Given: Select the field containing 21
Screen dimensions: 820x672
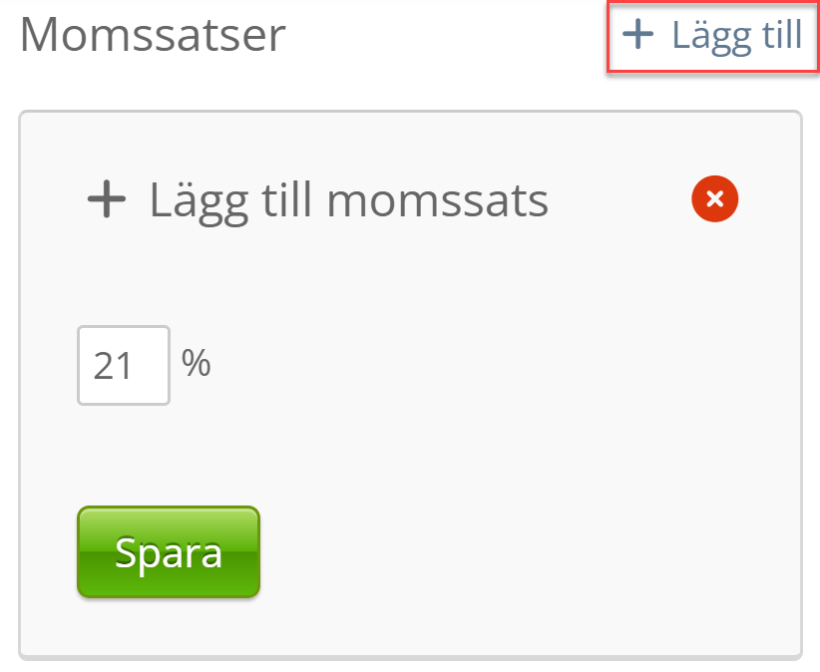Looking at the screenshot, I should click(124, 365).
